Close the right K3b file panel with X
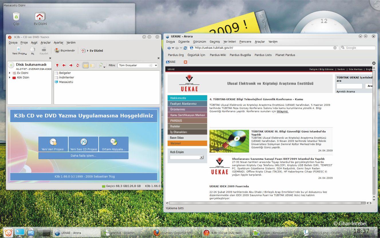 point(158,58)
